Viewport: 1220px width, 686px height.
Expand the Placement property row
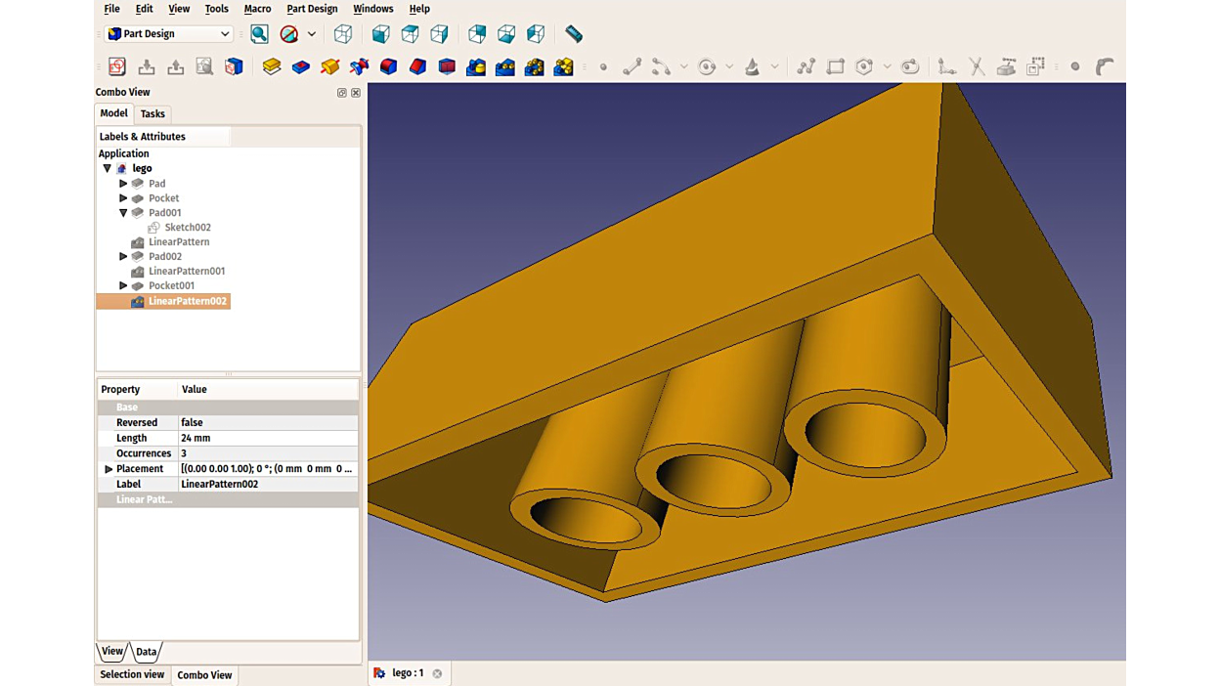coord(109,469)
